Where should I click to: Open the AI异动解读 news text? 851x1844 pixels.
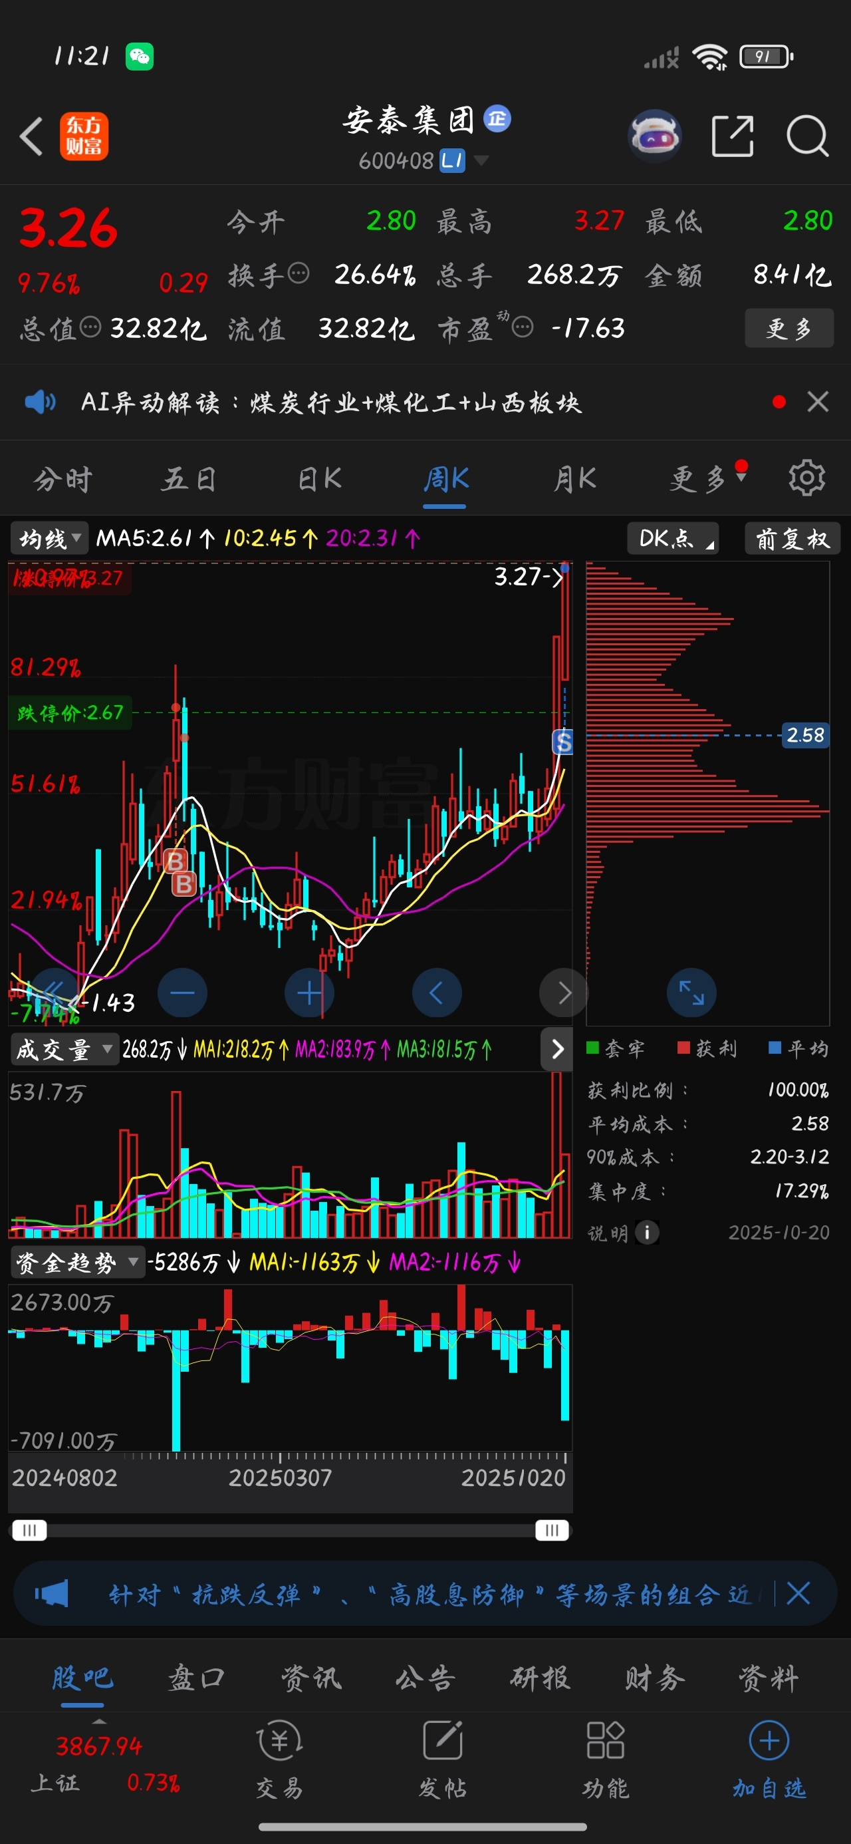(x=331, y=402)
